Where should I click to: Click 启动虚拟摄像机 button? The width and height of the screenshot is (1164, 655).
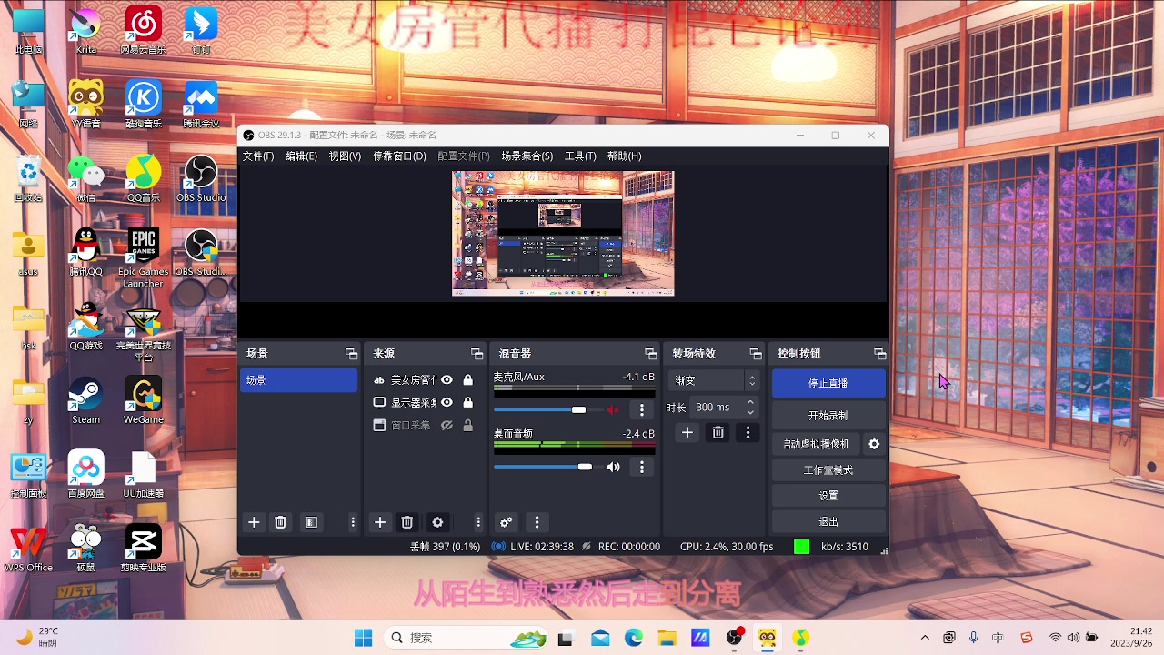(x=816, y=444)
